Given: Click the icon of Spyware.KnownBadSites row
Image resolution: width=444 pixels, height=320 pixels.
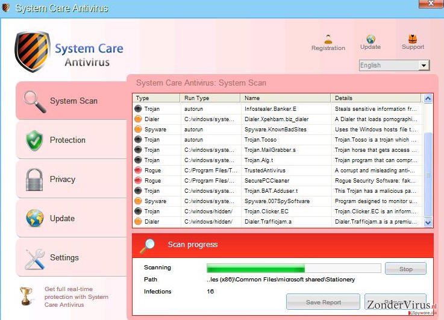Looking at the screenshot, I should point(138,129).
